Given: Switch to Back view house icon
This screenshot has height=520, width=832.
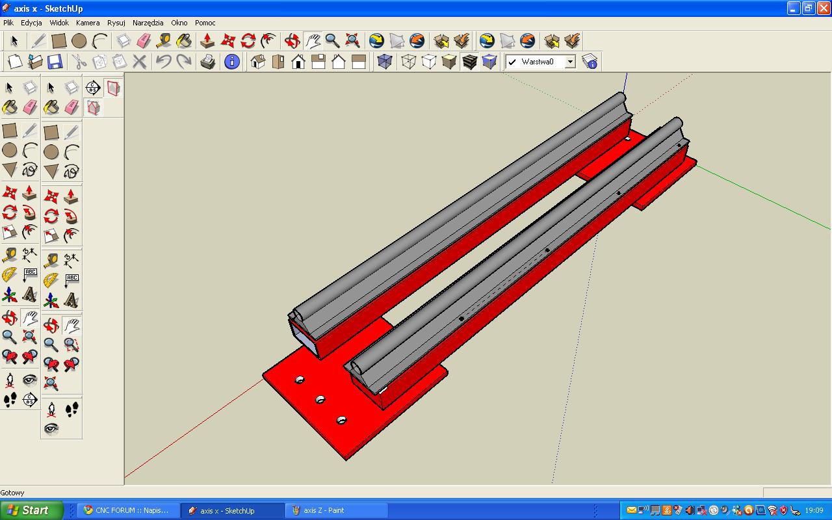Looking at the screenshot, I should pos(339,62).
